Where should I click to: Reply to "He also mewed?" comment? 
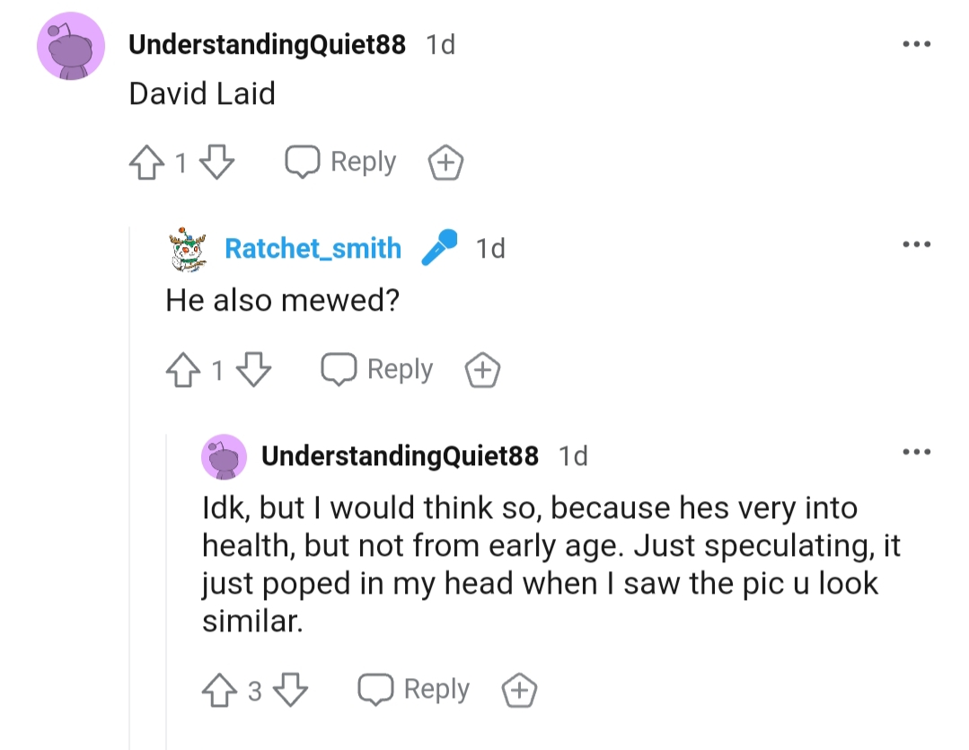[x=377, y=370]
